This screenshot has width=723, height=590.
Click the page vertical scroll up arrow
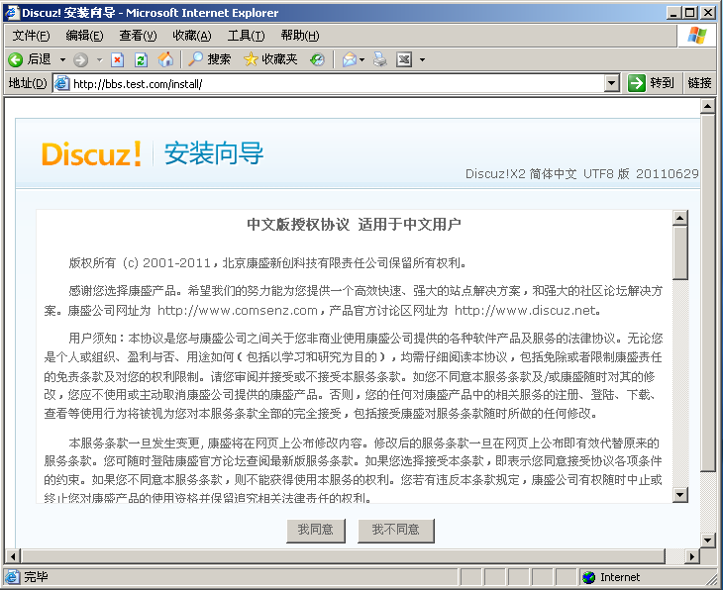coord(708,107)
